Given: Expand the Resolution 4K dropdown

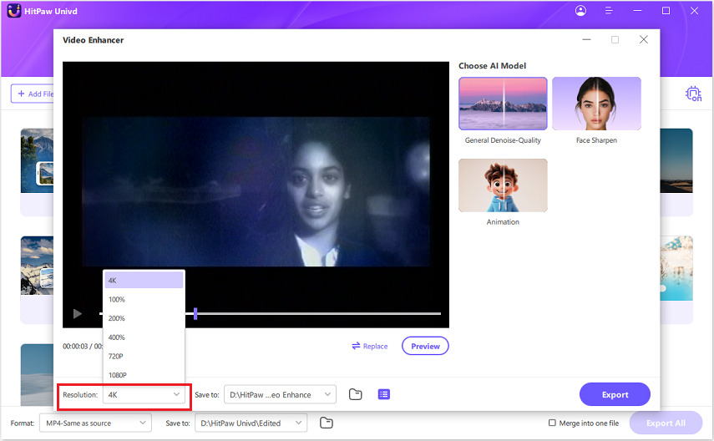Looking at the screenshot, I should pyautogui.click(x=145, y=394).
